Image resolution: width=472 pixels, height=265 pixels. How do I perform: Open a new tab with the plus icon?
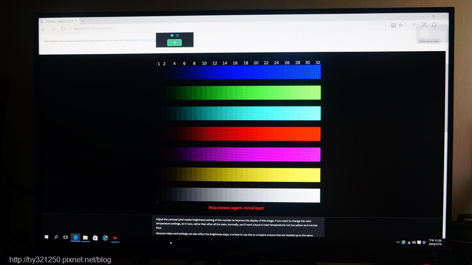pos(83,21)
